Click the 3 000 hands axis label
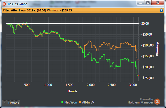The image size is (166, 108). [x=133, y=85]
